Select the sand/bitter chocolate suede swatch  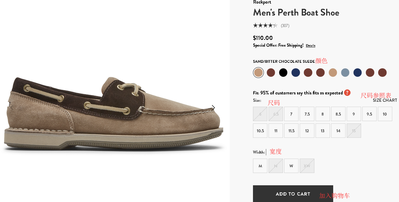258,73
